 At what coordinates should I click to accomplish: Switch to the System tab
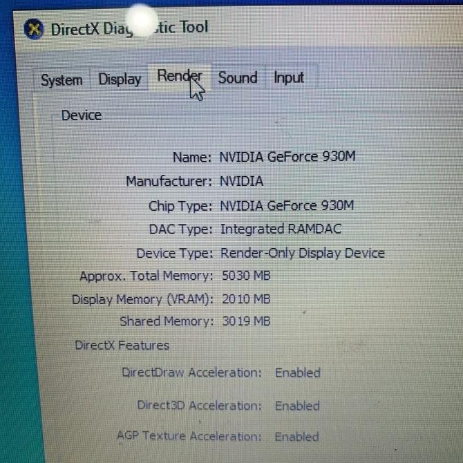pyautogui.click(x=62, y=79)
